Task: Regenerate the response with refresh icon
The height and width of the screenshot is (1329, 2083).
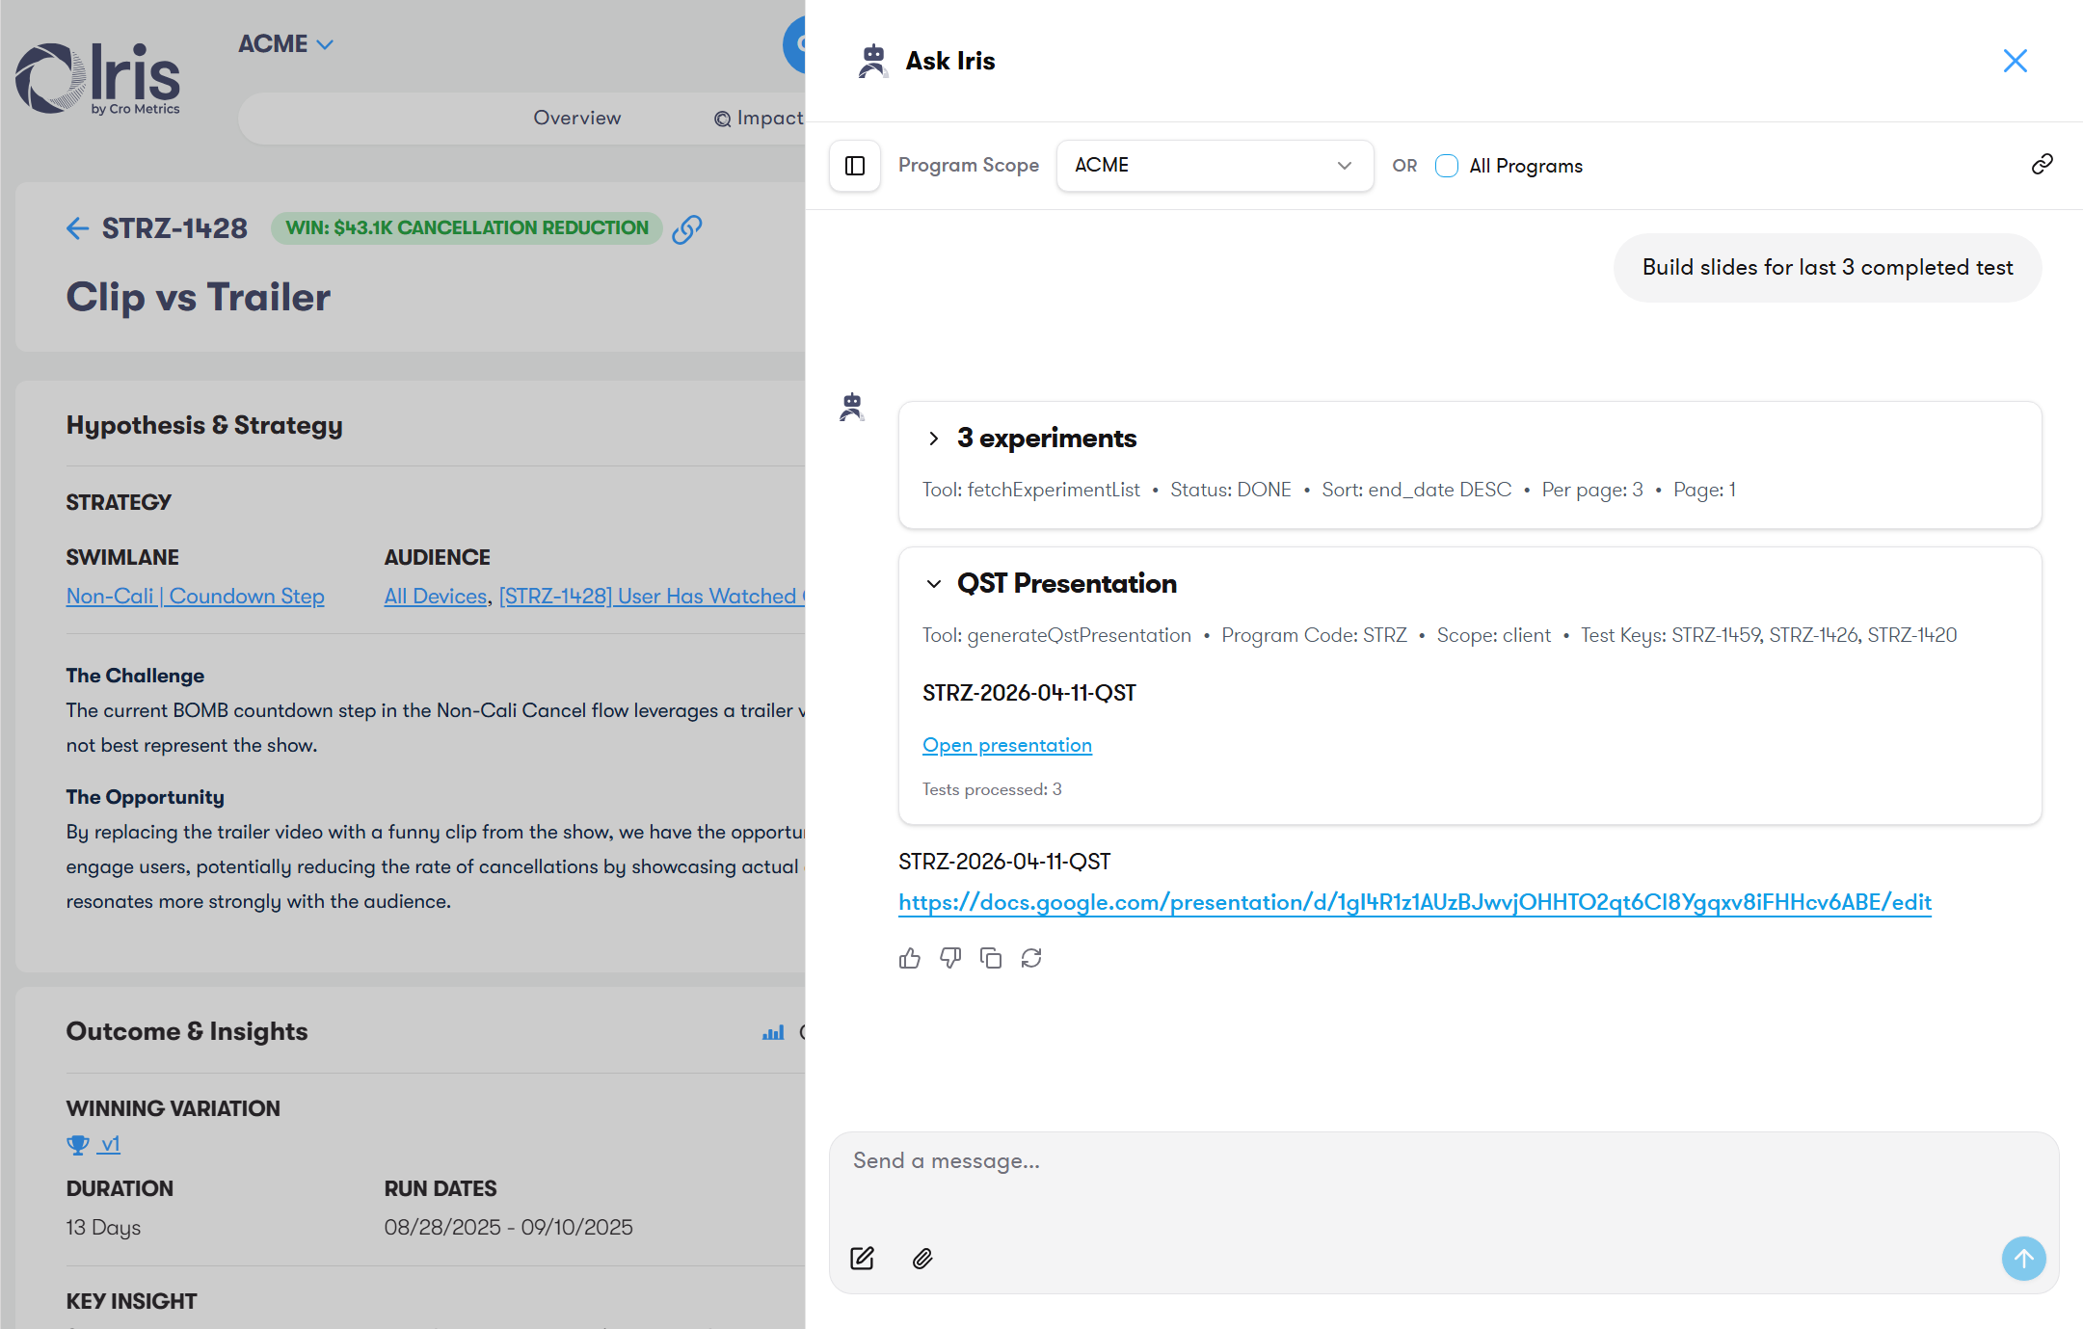Action: (x=1031, y=958)
